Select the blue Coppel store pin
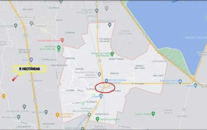The width and height of the screenshot is (207, 130). click(x=101, y=96)
